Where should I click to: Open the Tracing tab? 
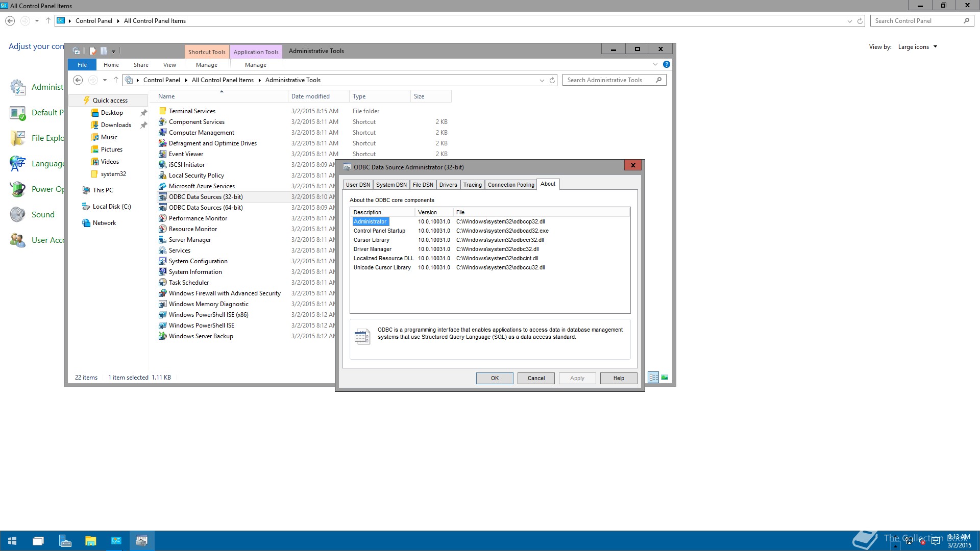click(472, 185)
